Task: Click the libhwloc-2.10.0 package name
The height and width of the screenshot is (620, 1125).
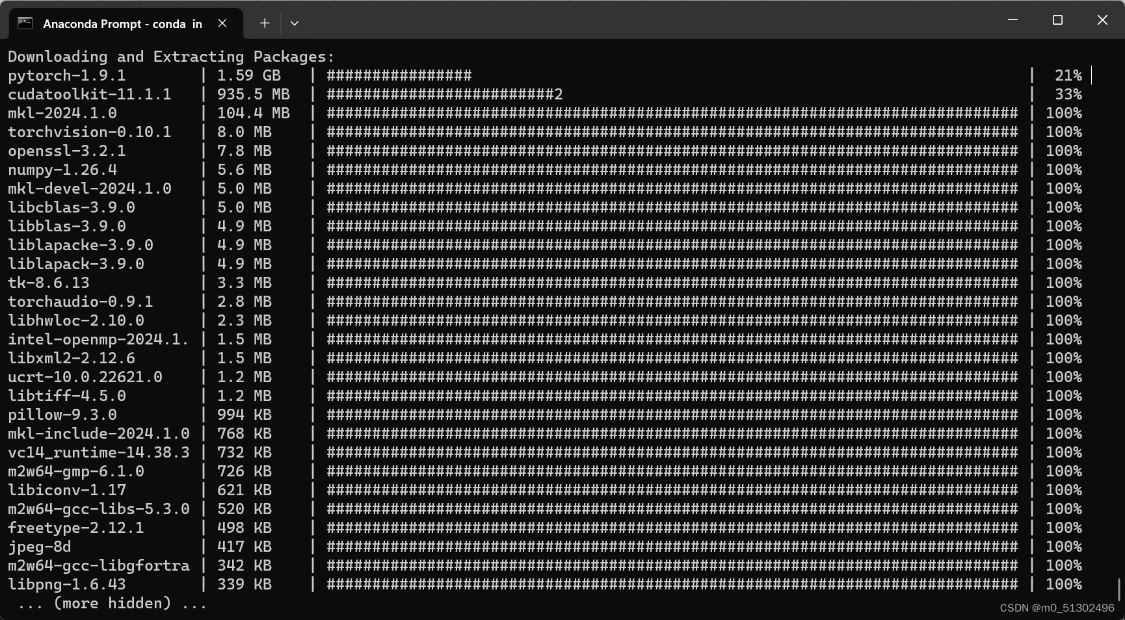Action: 76,320
